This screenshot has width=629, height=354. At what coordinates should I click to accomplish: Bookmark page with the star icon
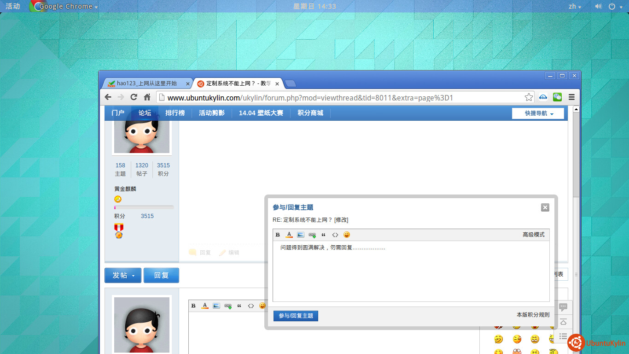(529, 97)
